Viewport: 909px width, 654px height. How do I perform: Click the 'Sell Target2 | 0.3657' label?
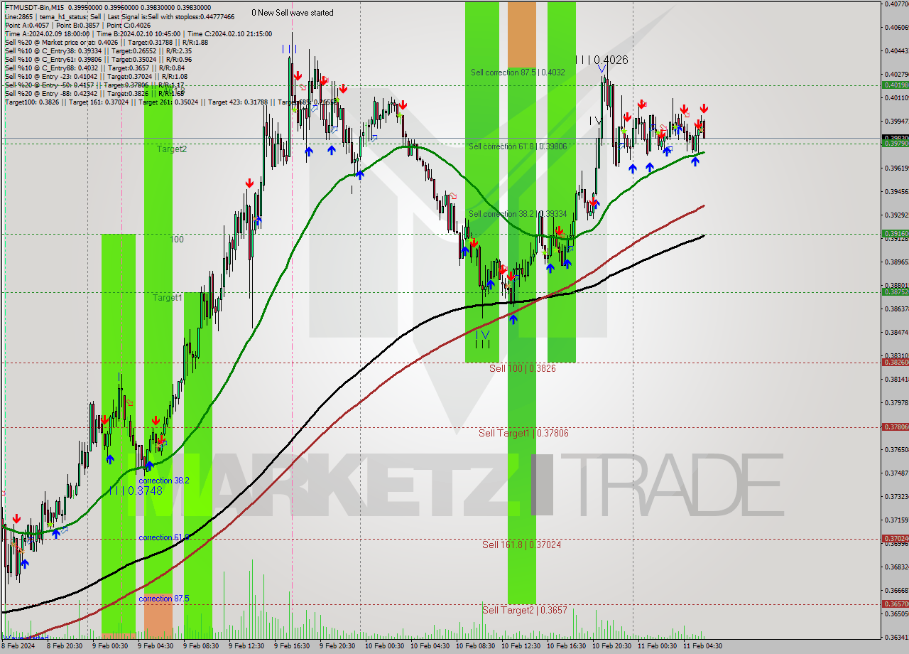click(x=525, y=610)
